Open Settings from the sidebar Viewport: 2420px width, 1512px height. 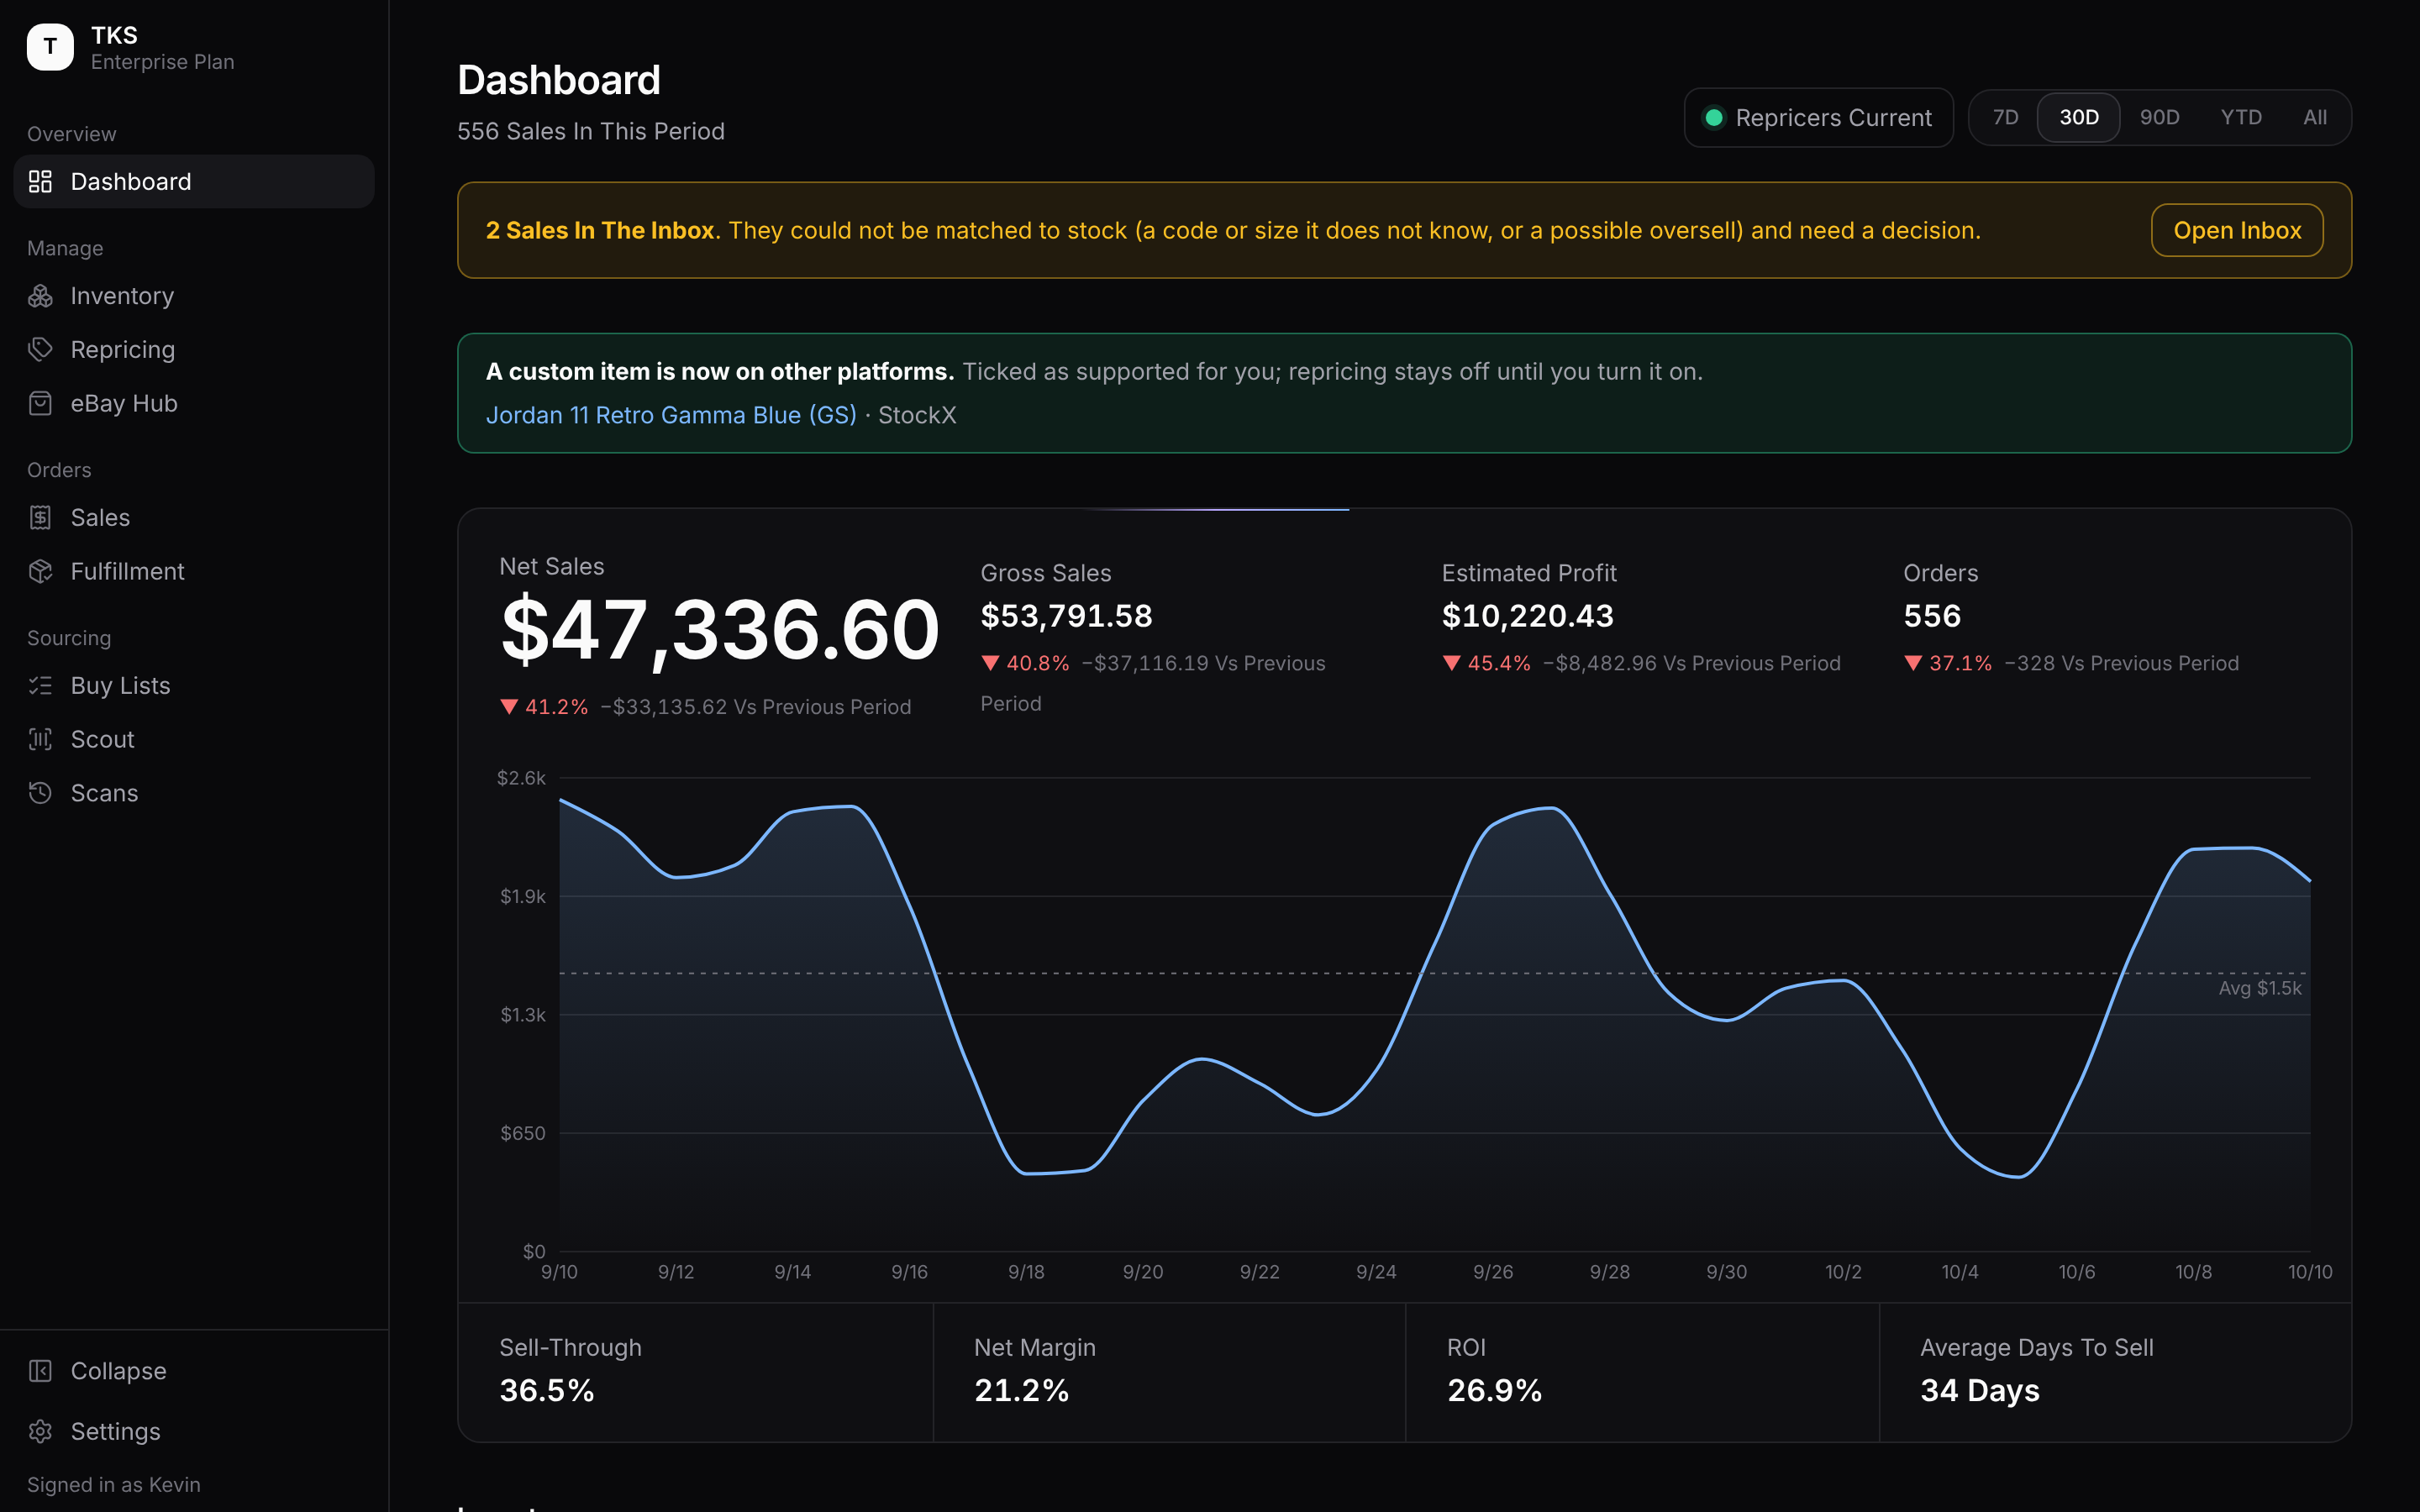194,1431
